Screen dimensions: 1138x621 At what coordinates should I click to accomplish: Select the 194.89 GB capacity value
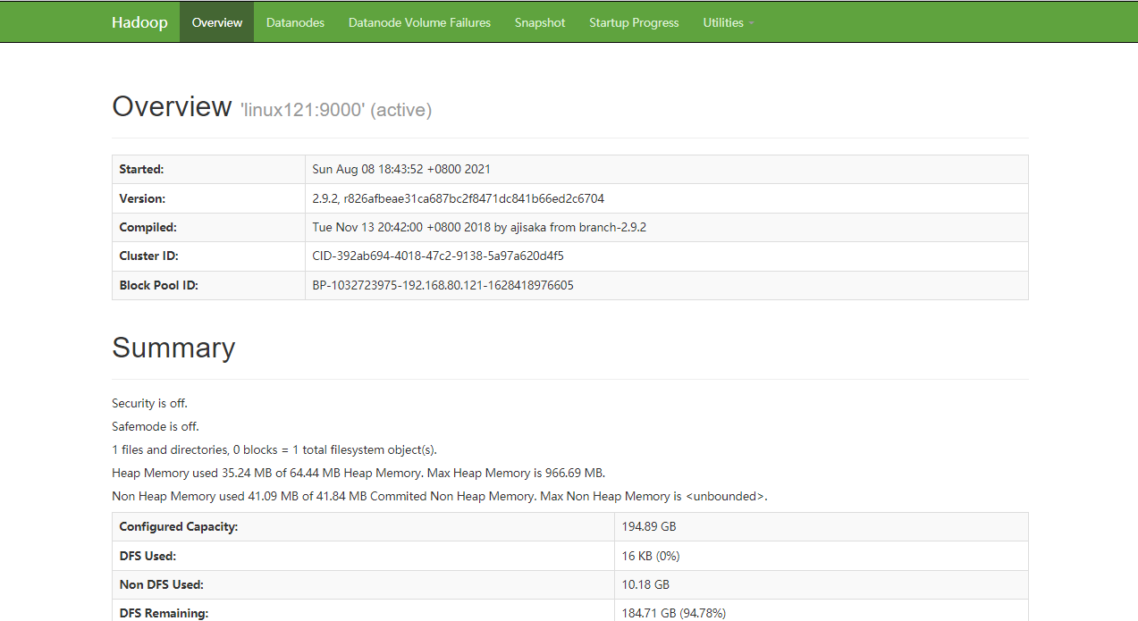click(x=649, y=526)
